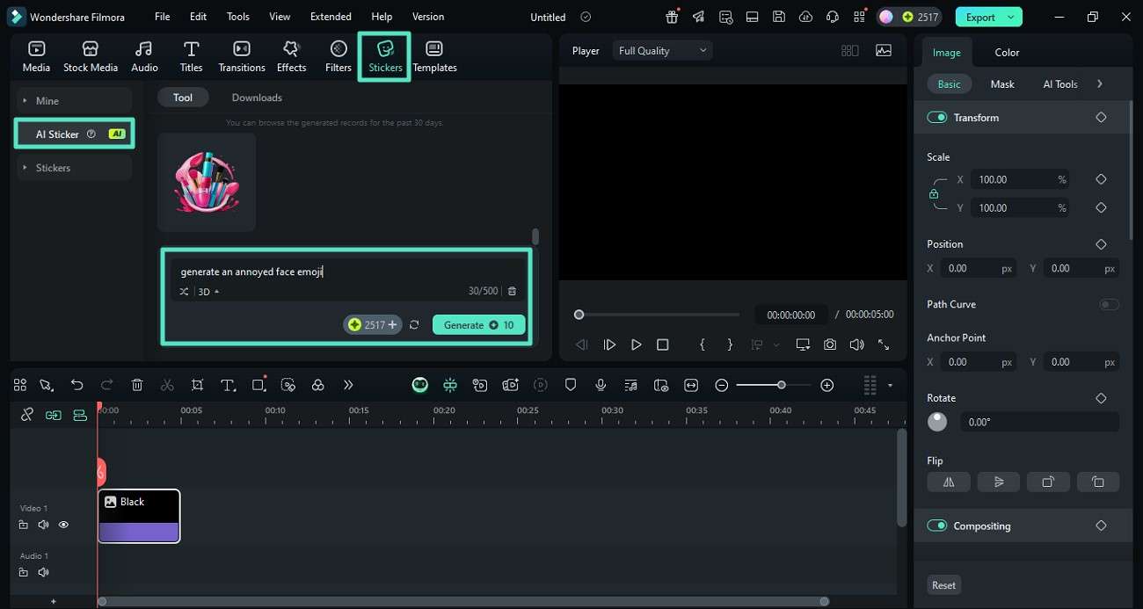Click the green AI face icon in timeline toolbar

[x=420, y=385]
